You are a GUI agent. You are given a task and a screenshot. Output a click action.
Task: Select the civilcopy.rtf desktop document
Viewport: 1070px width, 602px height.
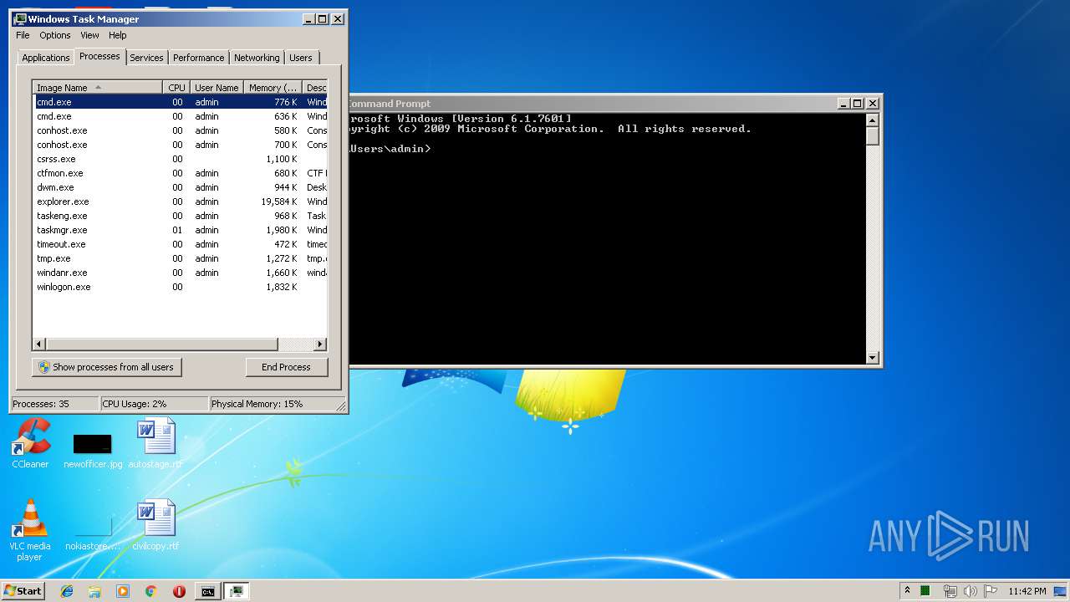click(155, 526)
